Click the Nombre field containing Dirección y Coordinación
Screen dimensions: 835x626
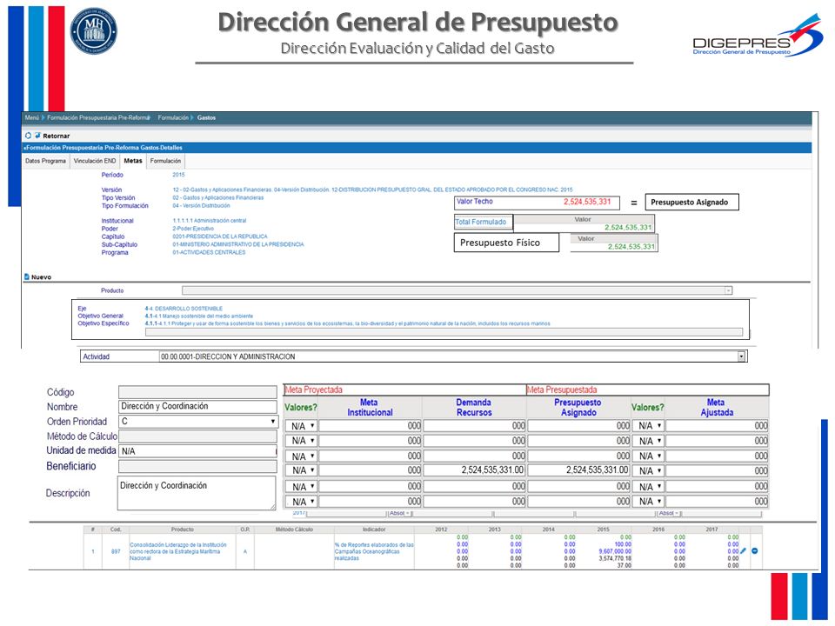tap(197, 407)
